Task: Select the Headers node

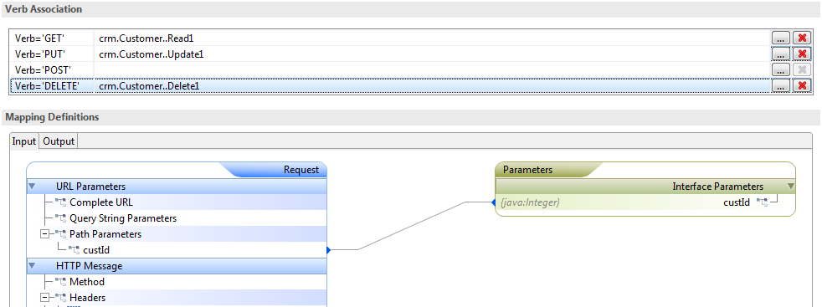Action: click(87, 298)
